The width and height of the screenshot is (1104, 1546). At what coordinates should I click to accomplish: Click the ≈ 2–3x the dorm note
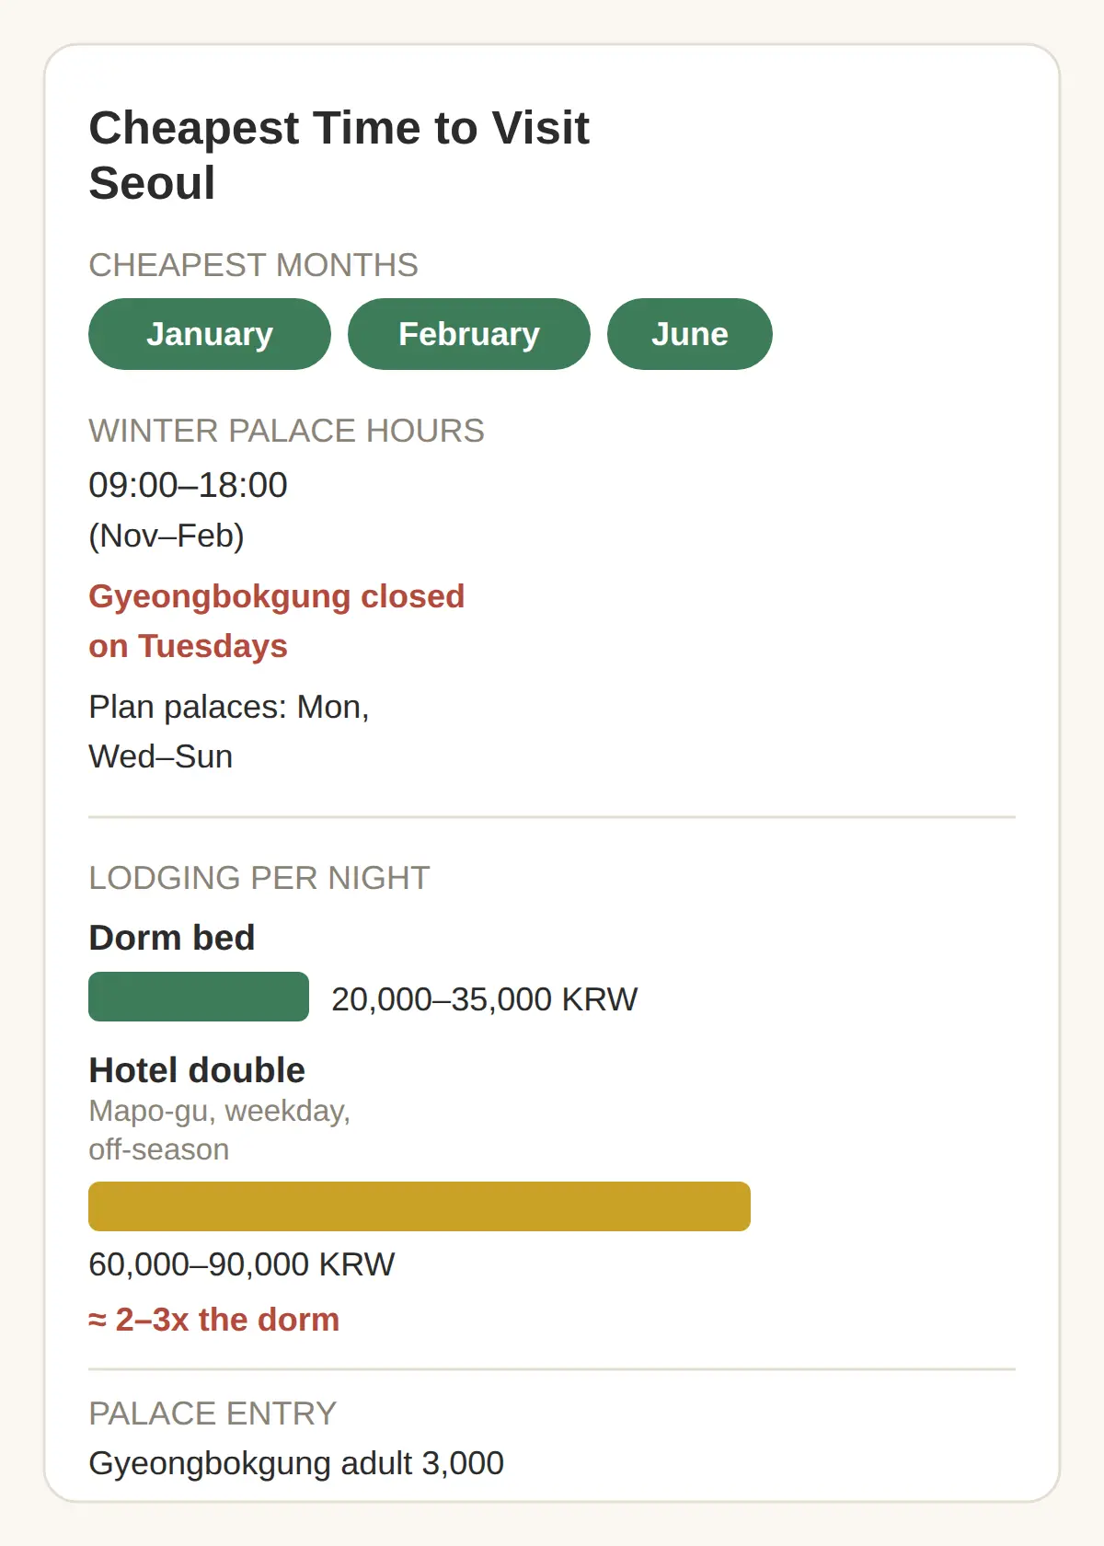pyautogui.click(x=213, y=1320)
